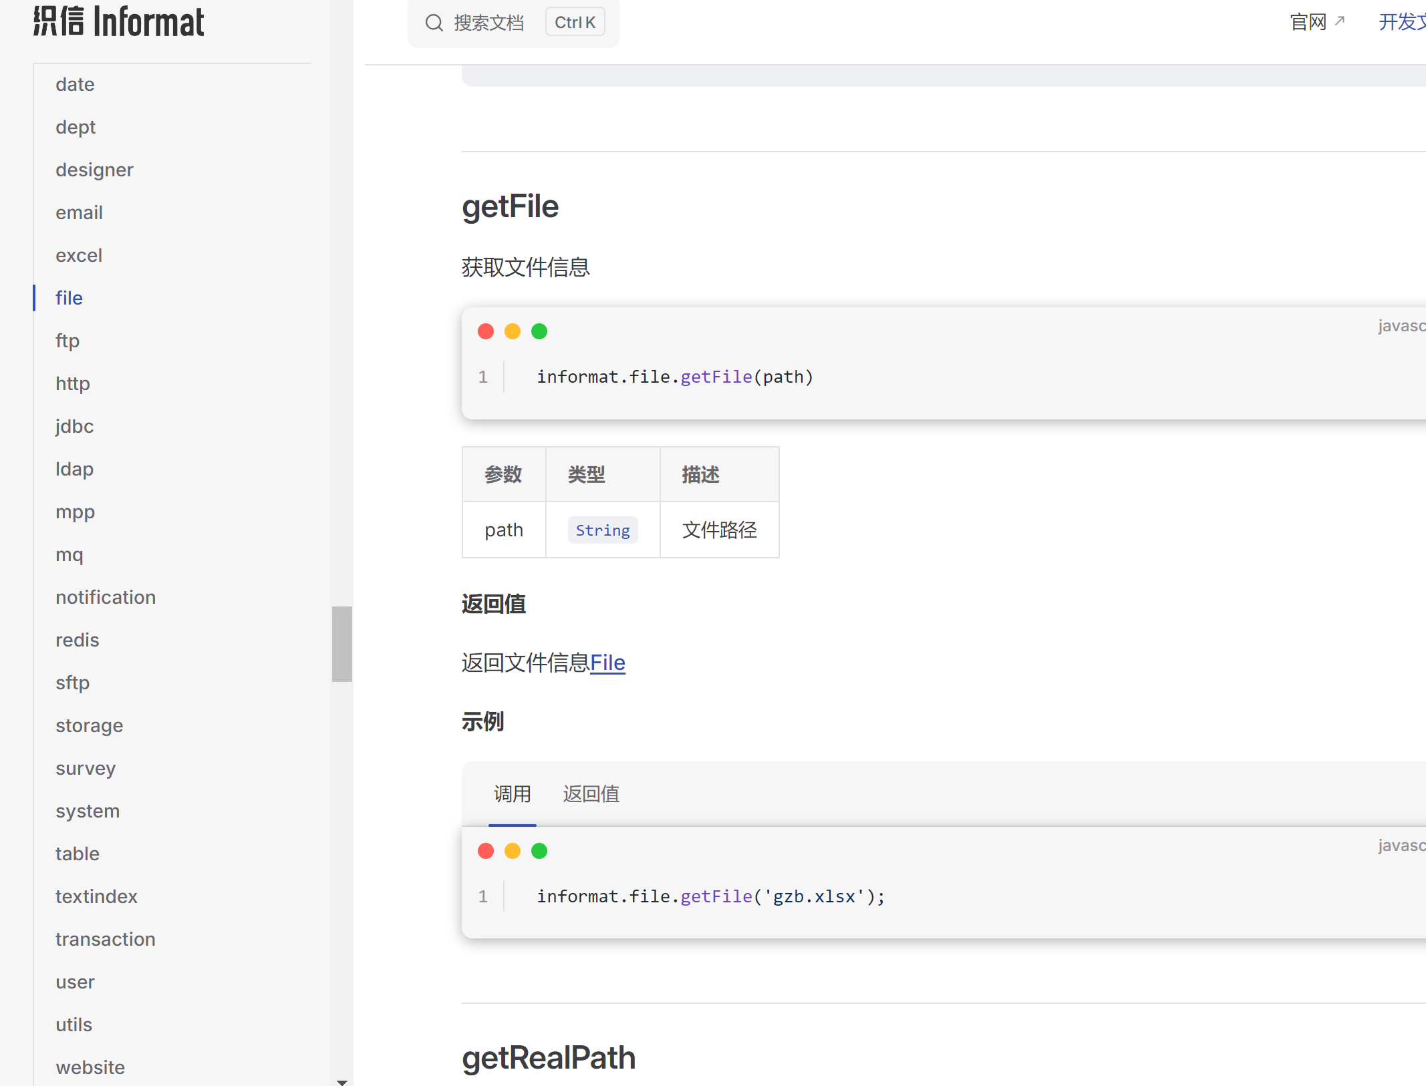The width and height of the screenshot is (1426, 1086).
Task: Open the excel sidebar section
Action: 79,255
